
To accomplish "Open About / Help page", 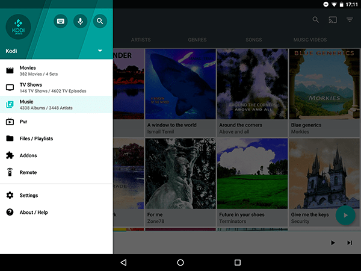I will coord(57,212).
